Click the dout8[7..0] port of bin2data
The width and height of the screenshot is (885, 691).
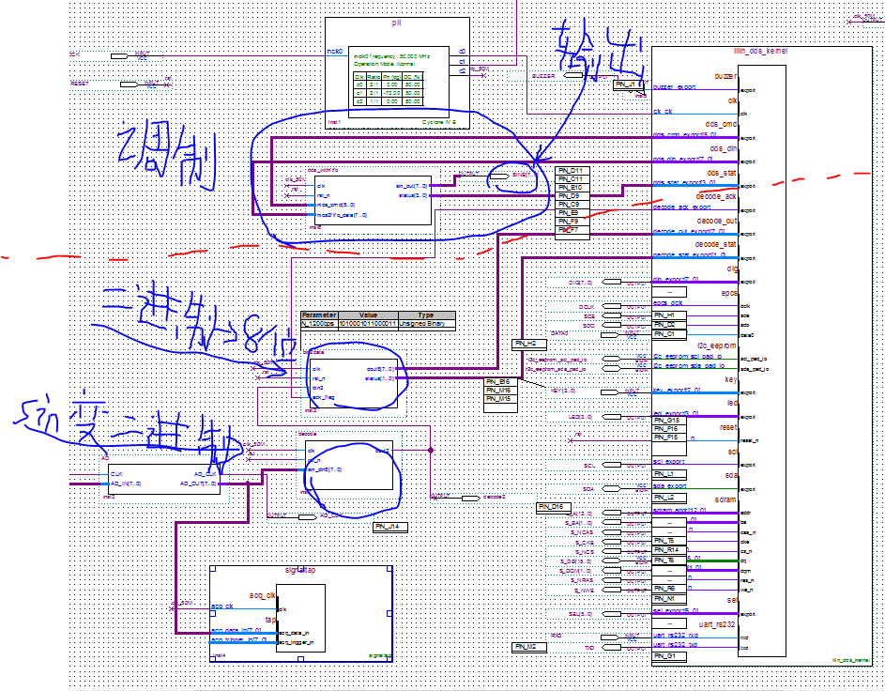(381, 369)
